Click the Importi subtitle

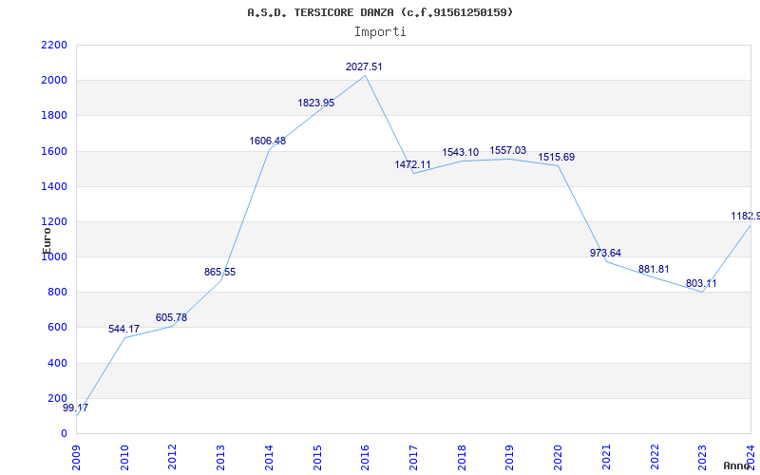click(380, 32)
